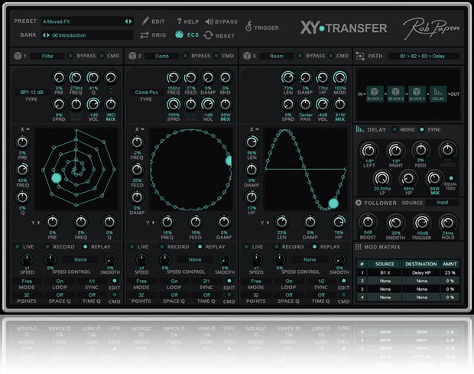
Task: Select BLOCK 3 tile in path display
Action: 417,94
